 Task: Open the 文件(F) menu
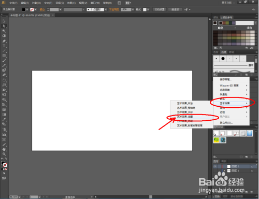[x=13, y=3]
